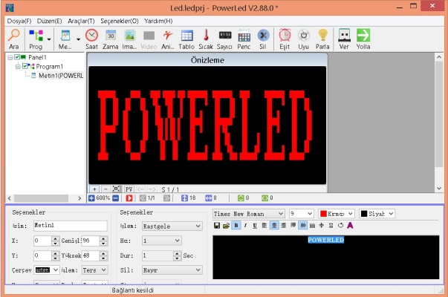Click the PV preview button

pos(129,189)
